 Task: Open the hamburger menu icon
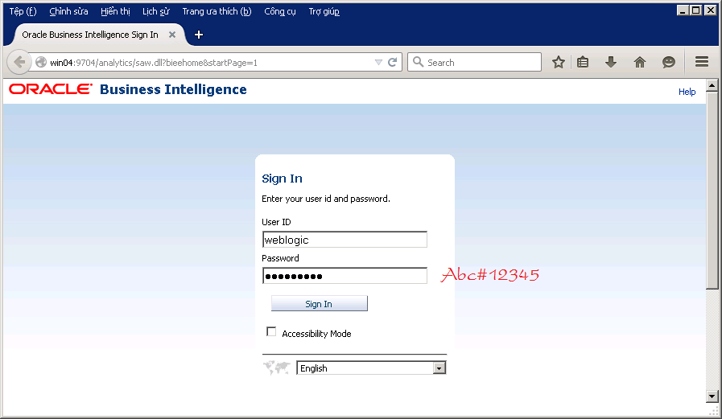point(702,62)
